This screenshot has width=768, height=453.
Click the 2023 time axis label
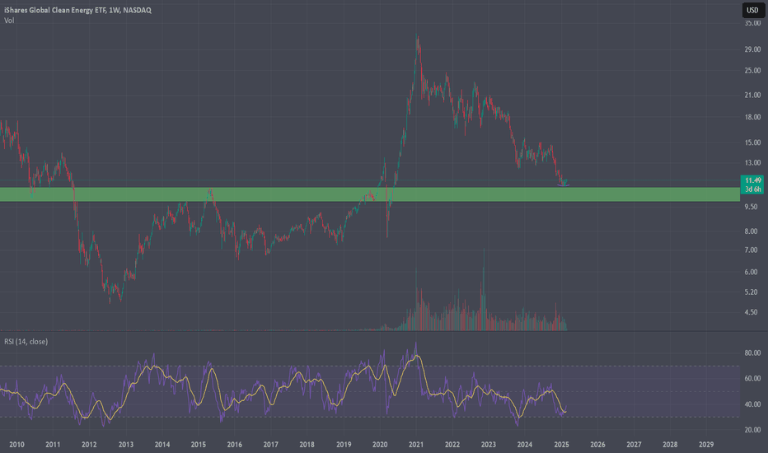pyautogui.click(x=489, y=445)
